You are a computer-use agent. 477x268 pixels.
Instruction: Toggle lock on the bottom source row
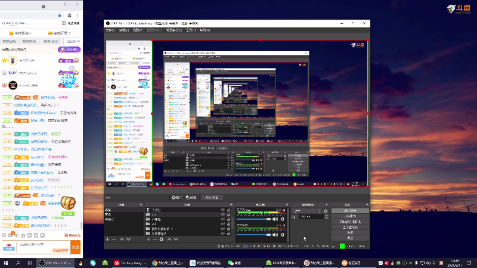click(228, 233)
